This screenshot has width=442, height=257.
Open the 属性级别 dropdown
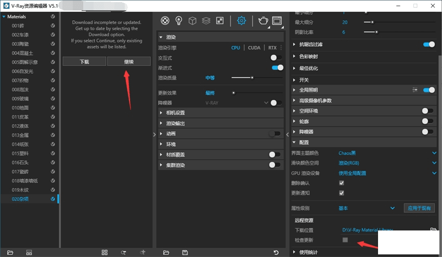click(x=367, y=208)
